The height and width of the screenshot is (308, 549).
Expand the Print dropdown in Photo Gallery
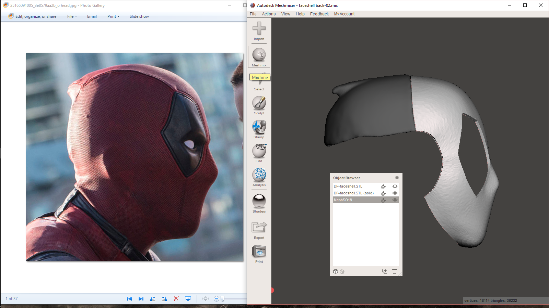tap(114, 16)
